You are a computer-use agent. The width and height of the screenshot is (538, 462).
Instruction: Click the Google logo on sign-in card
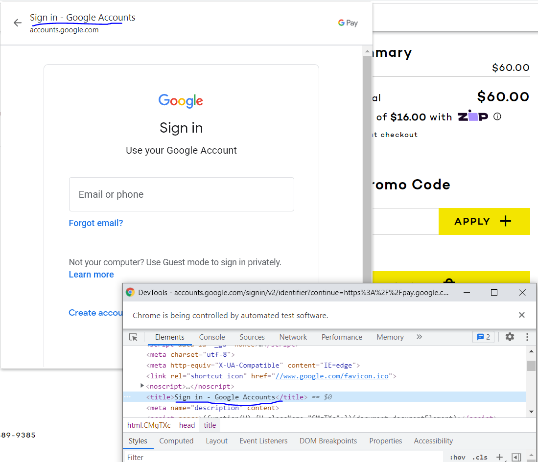tap(181, 101)
